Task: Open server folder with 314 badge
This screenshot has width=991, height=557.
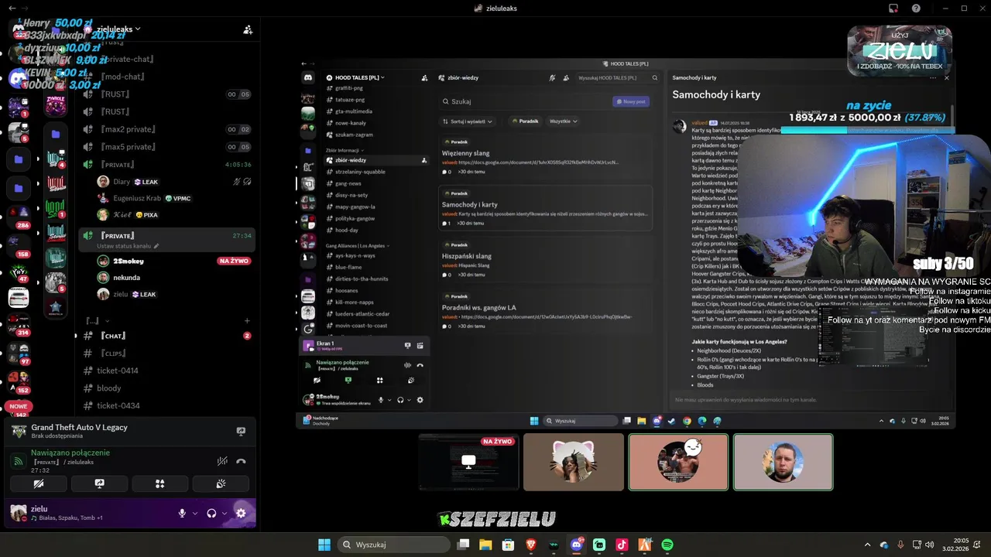Action: click(19, 323)
